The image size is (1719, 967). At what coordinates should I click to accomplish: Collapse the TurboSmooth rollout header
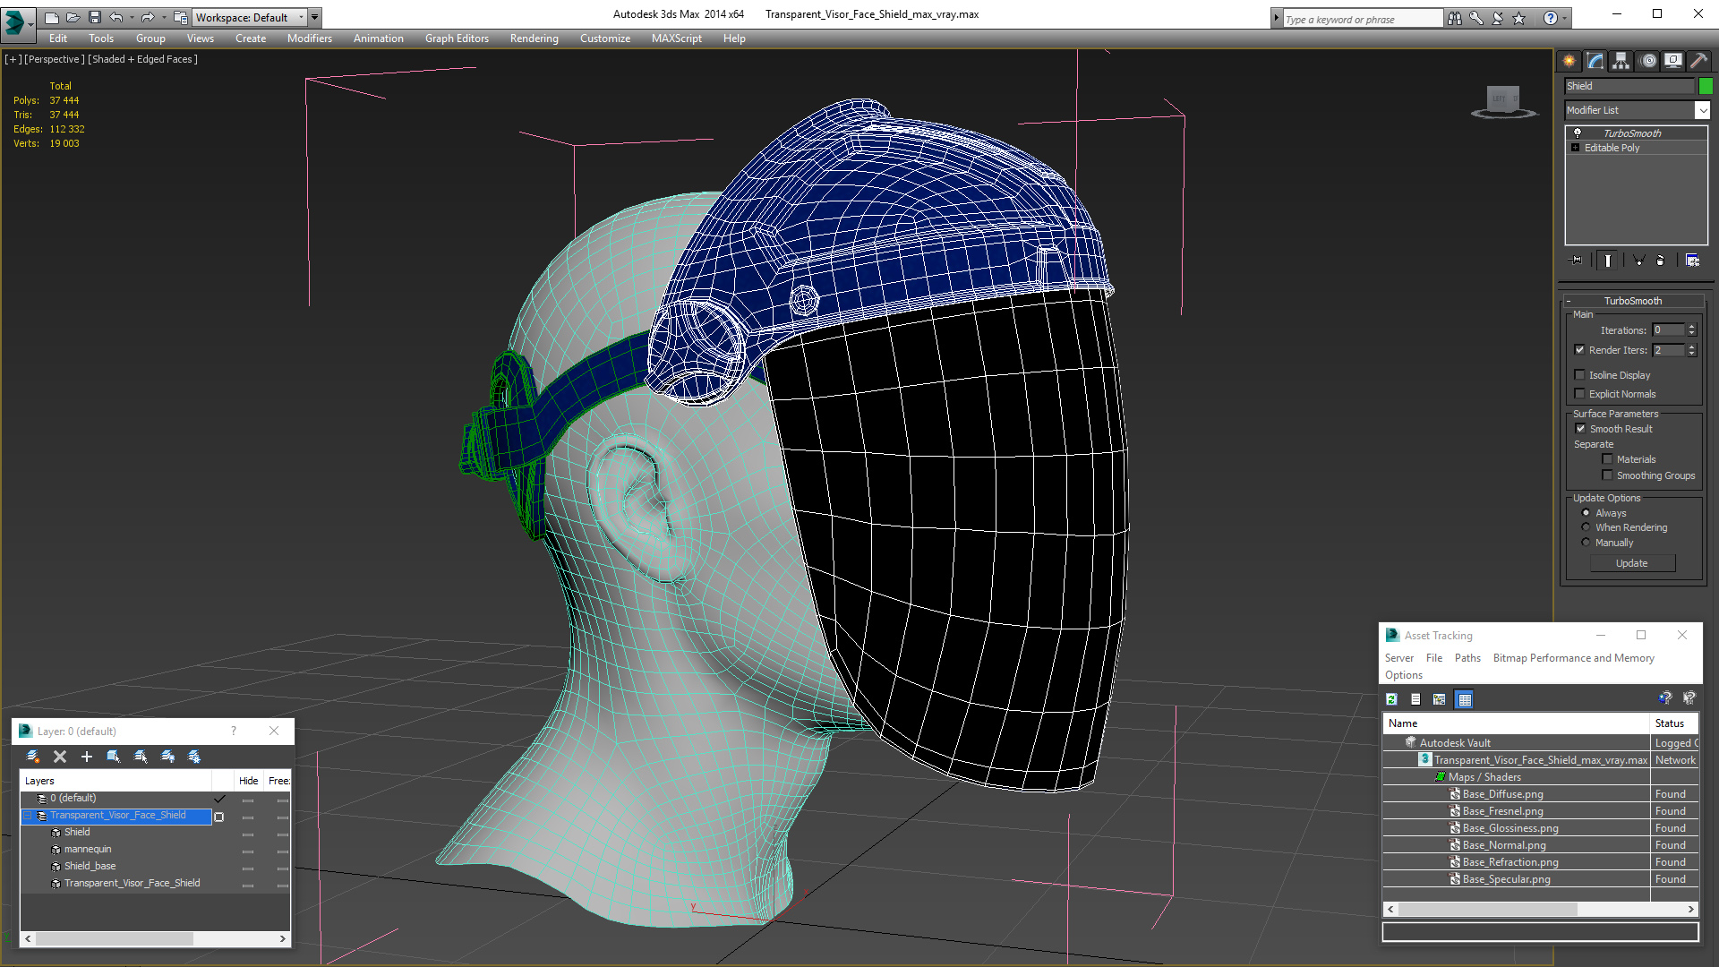1632,301
